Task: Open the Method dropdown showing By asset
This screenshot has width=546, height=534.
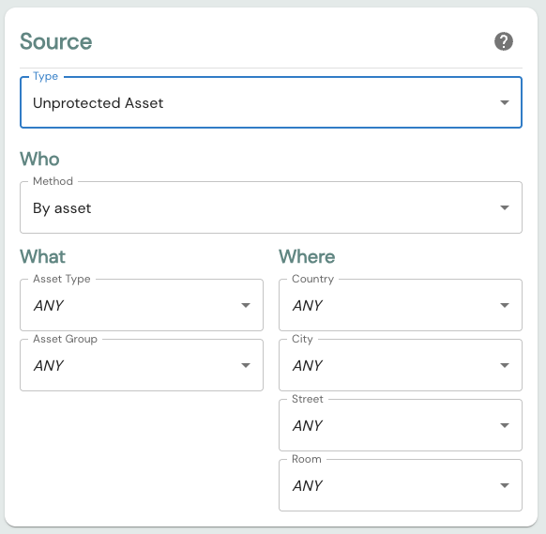Action: [x=271, y=207]
